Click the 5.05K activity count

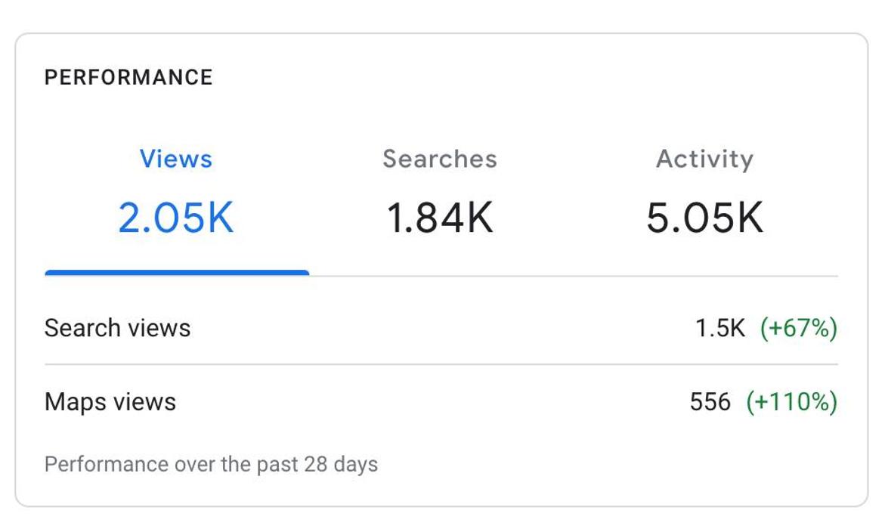[704, 218]
